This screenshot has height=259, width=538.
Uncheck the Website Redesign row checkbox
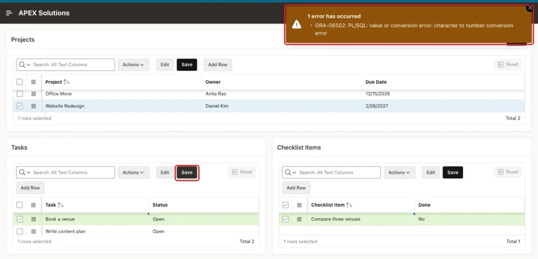click(x=19, y=106)
